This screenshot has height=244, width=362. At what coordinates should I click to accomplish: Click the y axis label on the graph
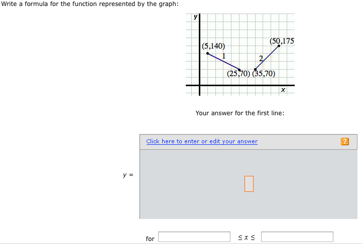click(195, 17)
